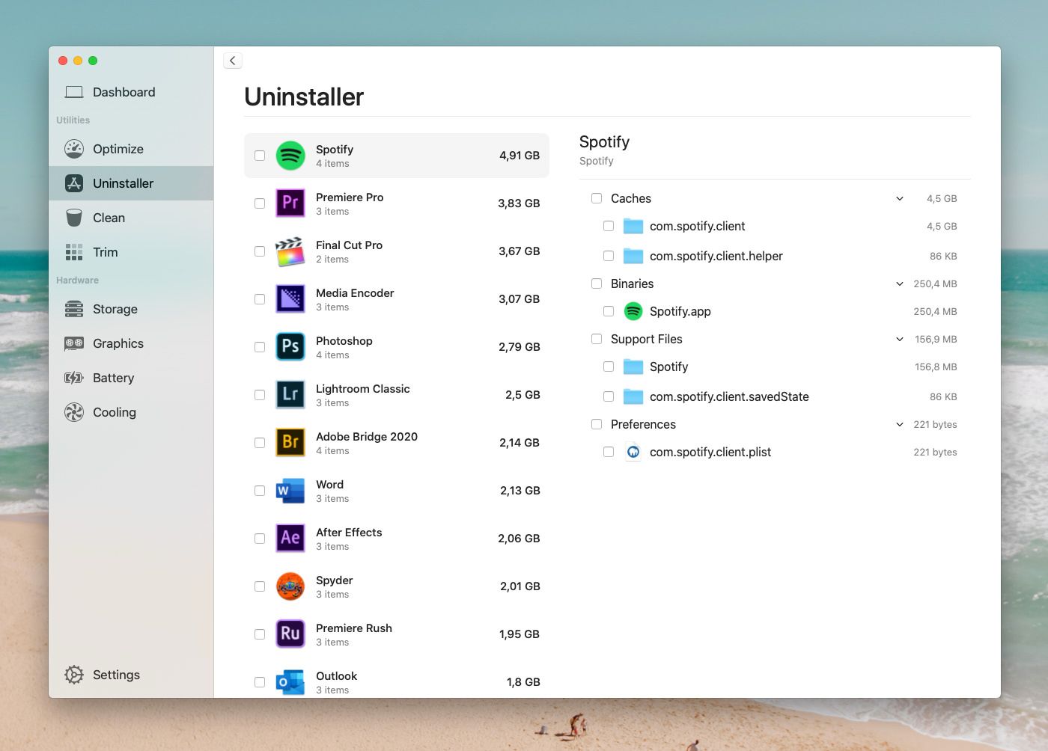
Task: Check the Preferences group checkbox
Action: pos(597,424)
